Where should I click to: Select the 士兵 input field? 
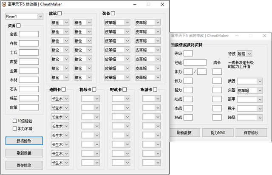coord(29,52)
